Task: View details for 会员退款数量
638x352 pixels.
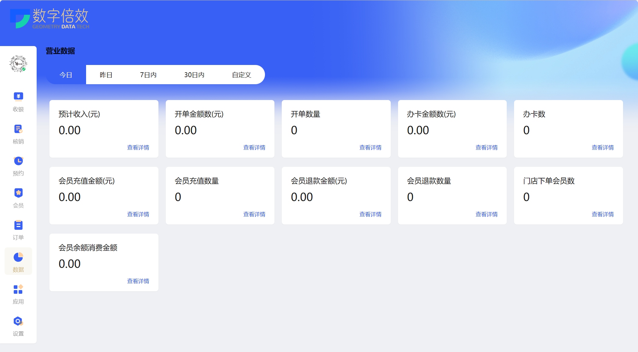Action: coord(487,214)
